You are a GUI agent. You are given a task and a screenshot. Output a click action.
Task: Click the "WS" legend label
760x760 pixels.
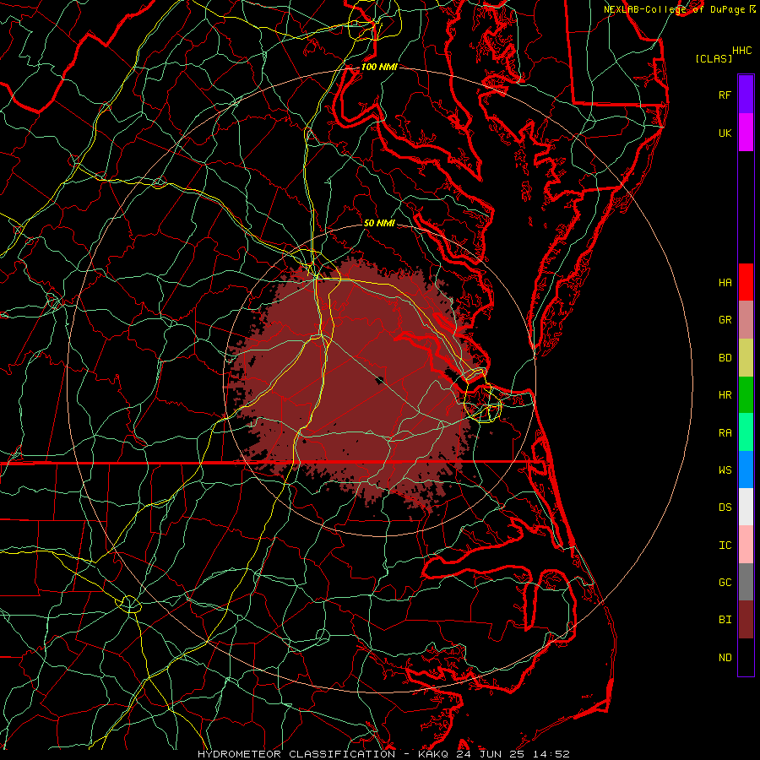[x=725, y=470]
